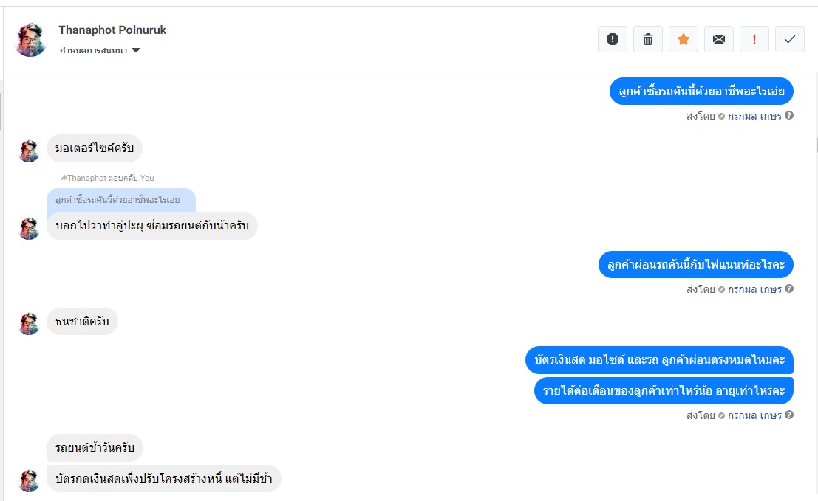Click the left conversation list scrollbar handle

1,111
